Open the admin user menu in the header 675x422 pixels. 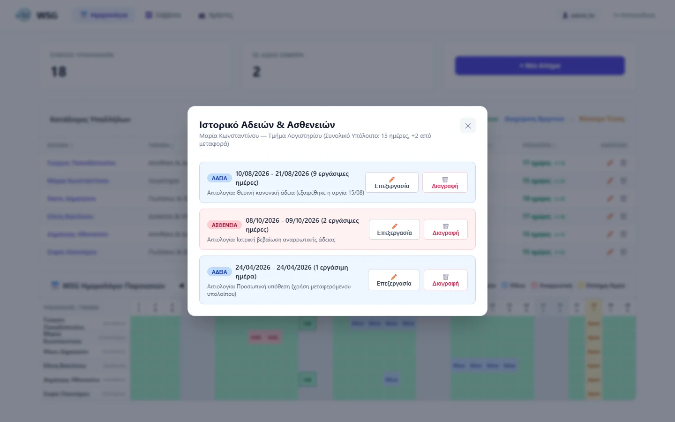(578, 15)
